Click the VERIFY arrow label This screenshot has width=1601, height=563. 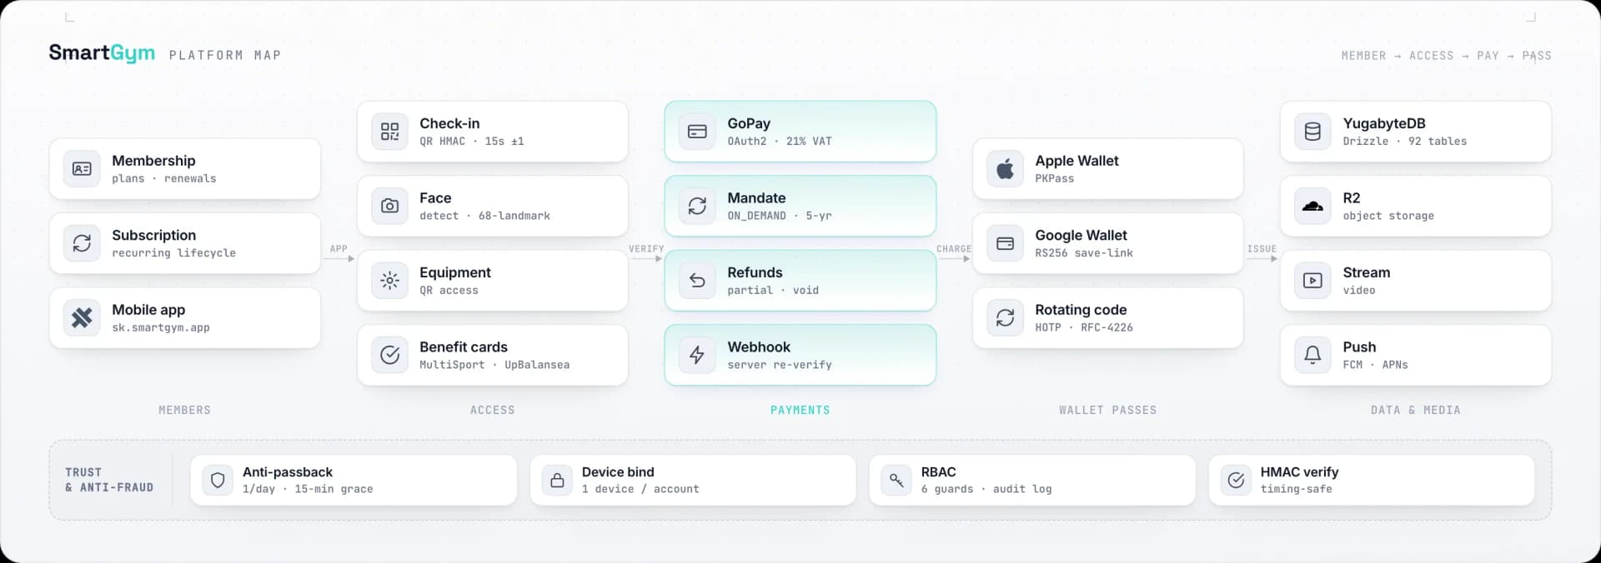[646, 249]
